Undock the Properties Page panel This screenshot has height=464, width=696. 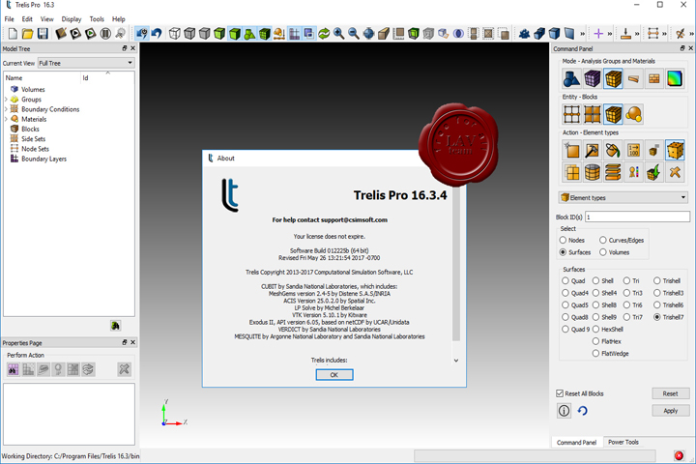point(125,342)
